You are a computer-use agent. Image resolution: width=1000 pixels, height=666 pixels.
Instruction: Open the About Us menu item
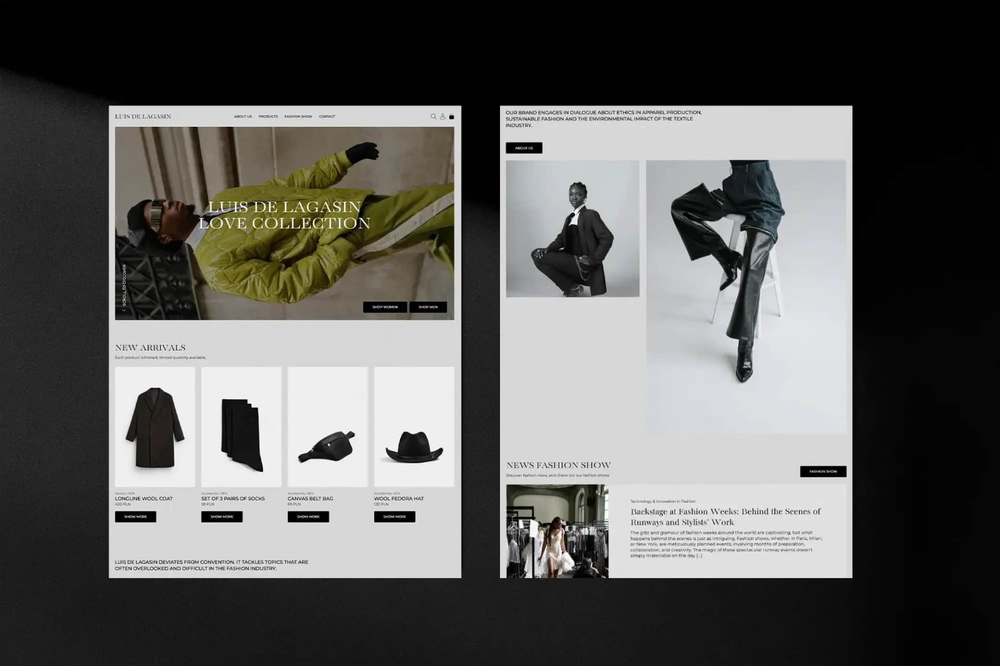(x=243, y=117)
